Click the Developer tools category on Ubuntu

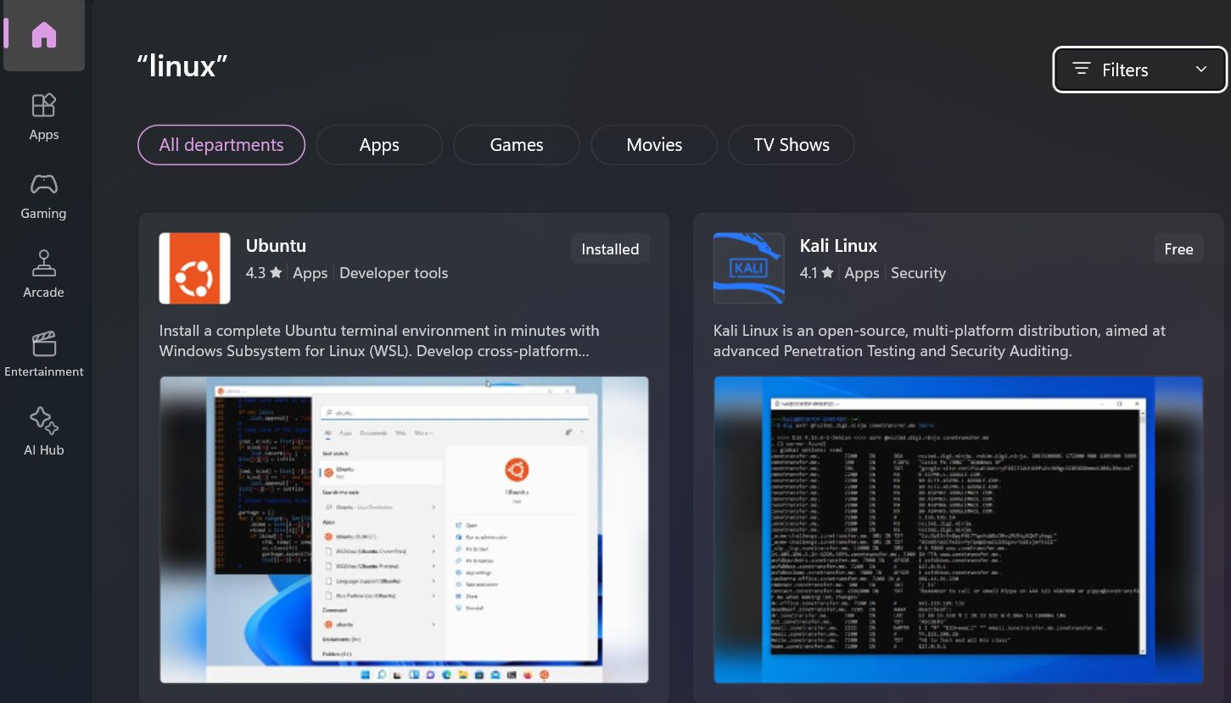(x=394, y=273)
